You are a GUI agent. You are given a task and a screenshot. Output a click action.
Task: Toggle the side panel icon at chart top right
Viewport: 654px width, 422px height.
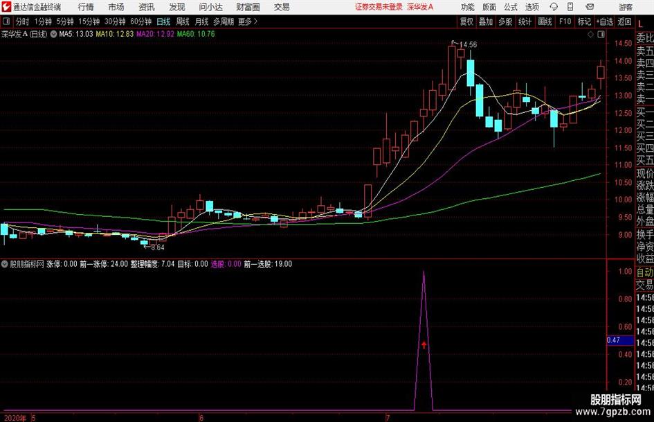[601, 35]
